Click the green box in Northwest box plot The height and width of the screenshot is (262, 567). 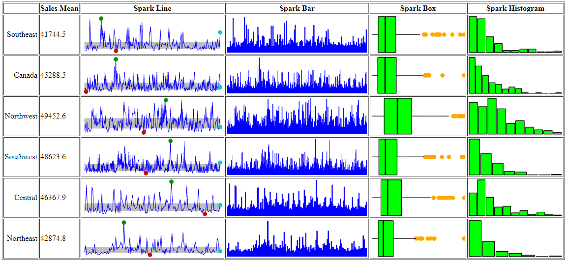(398, 116)
